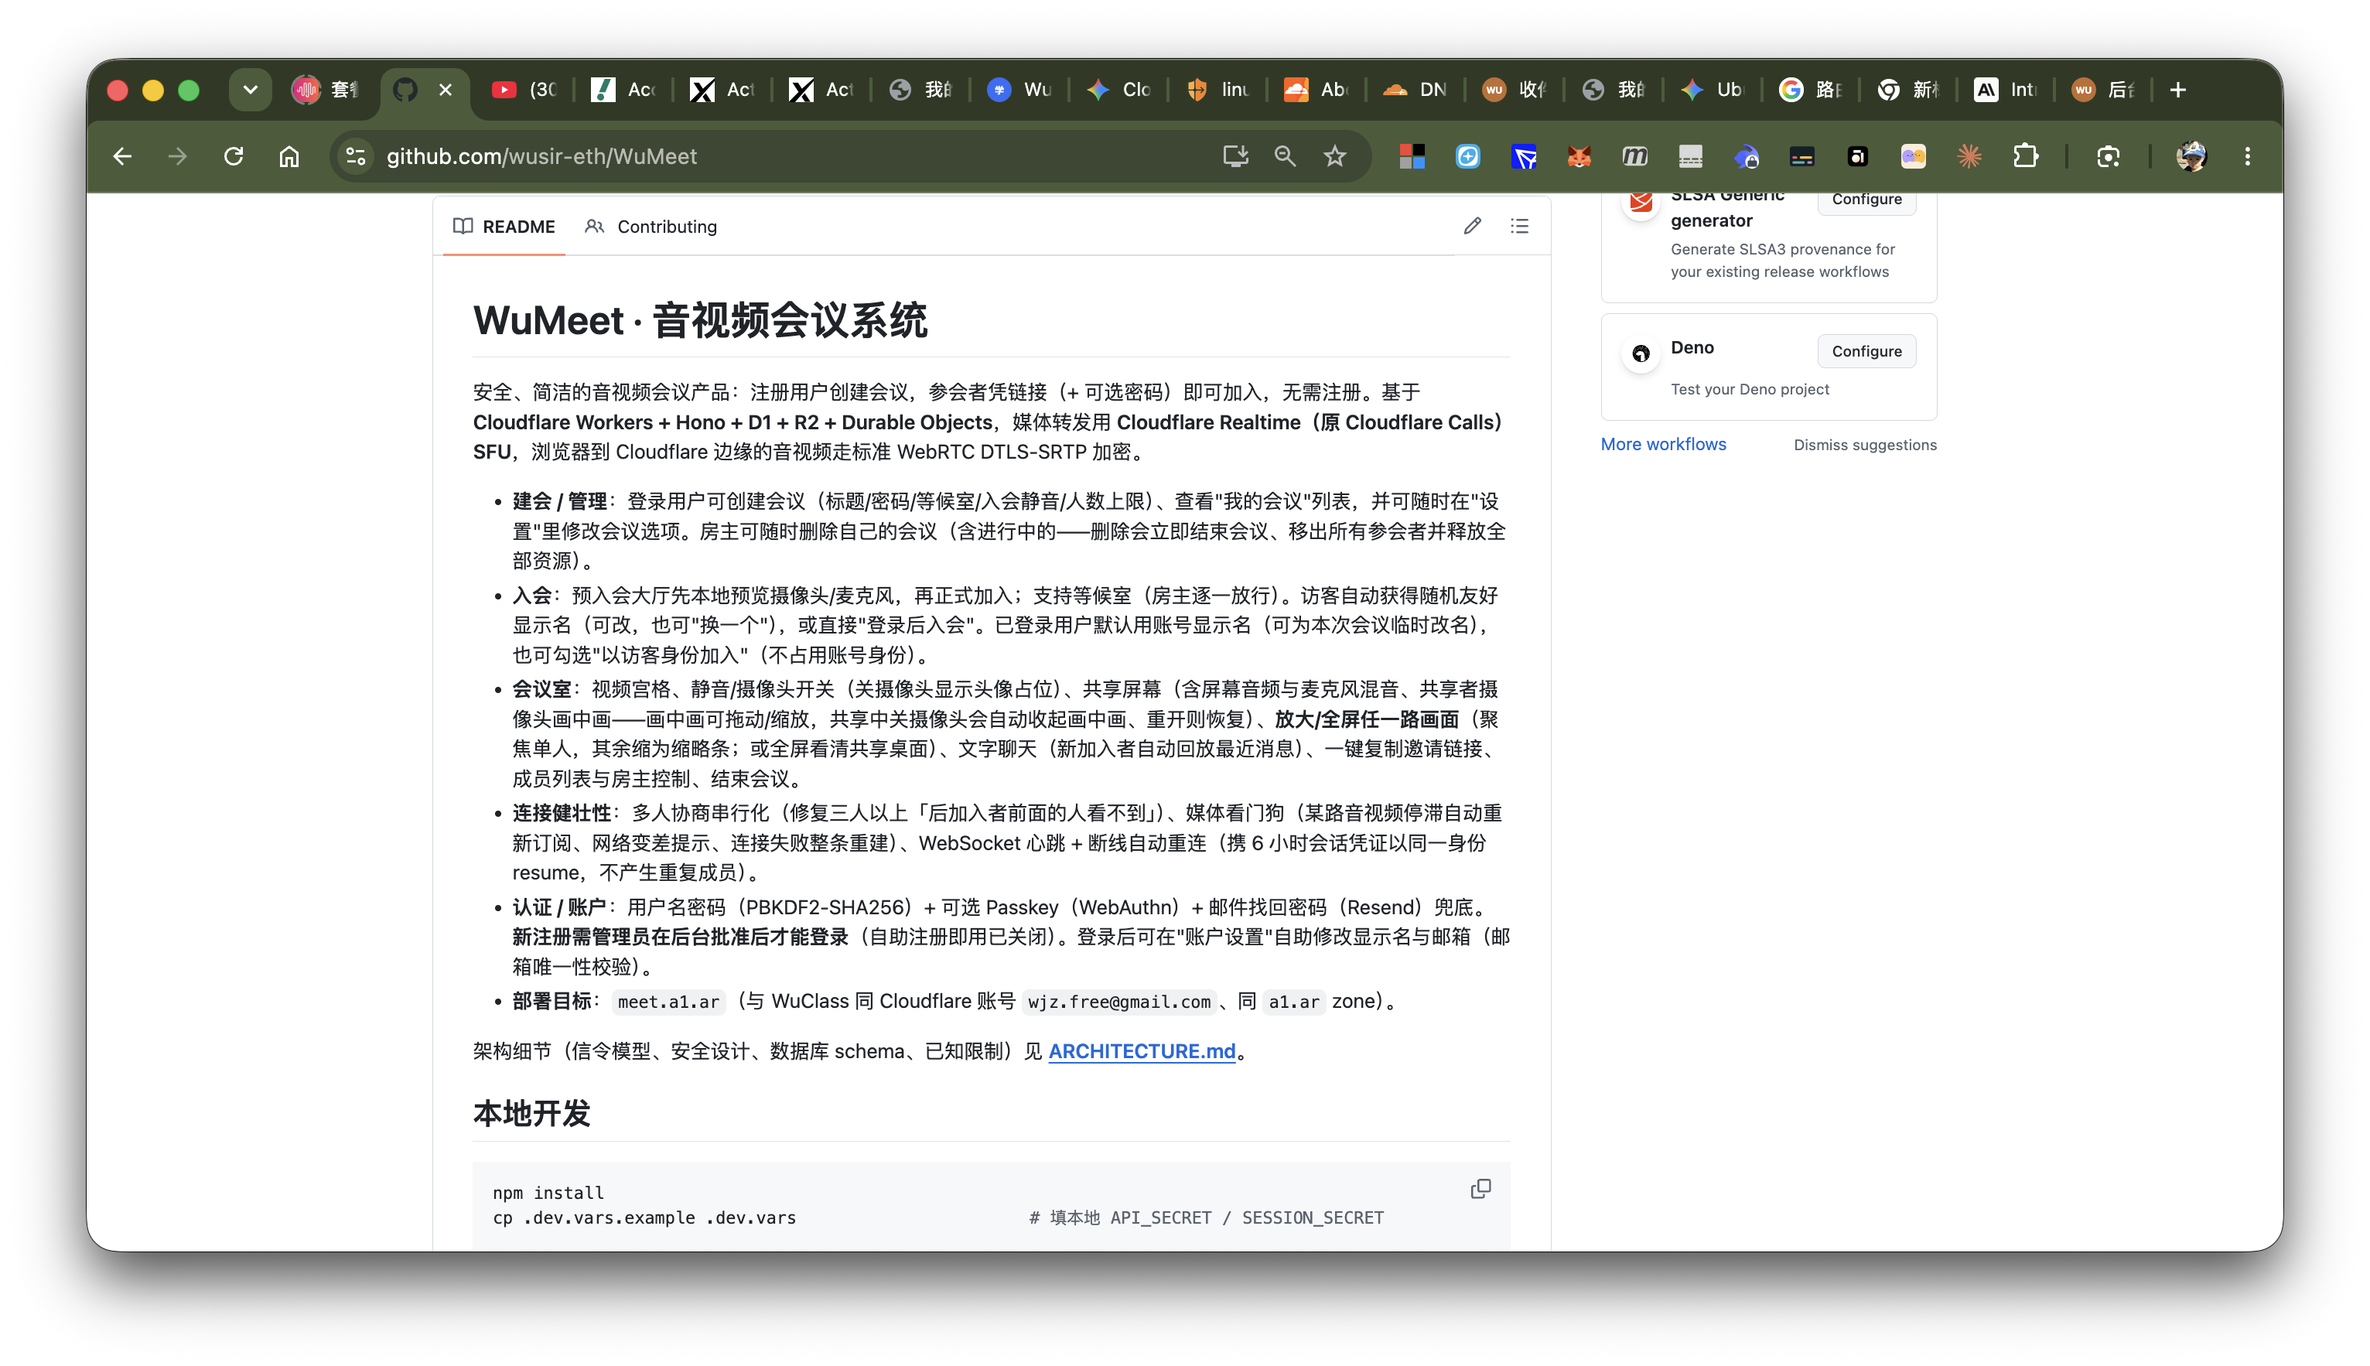Open the More workflows link
2370x1366 pixels.
click(1663, 444)
